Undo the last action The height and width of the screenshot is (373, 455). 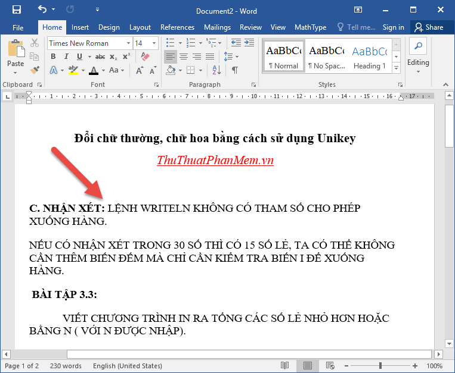[42, 10]
